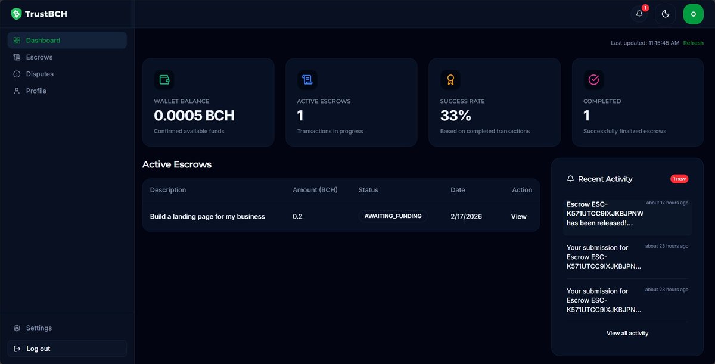The width and height of the screenshot is (715, 364).
Task: Click the blue scroll icon on Active Escrows card
Action: pos(307,80)
